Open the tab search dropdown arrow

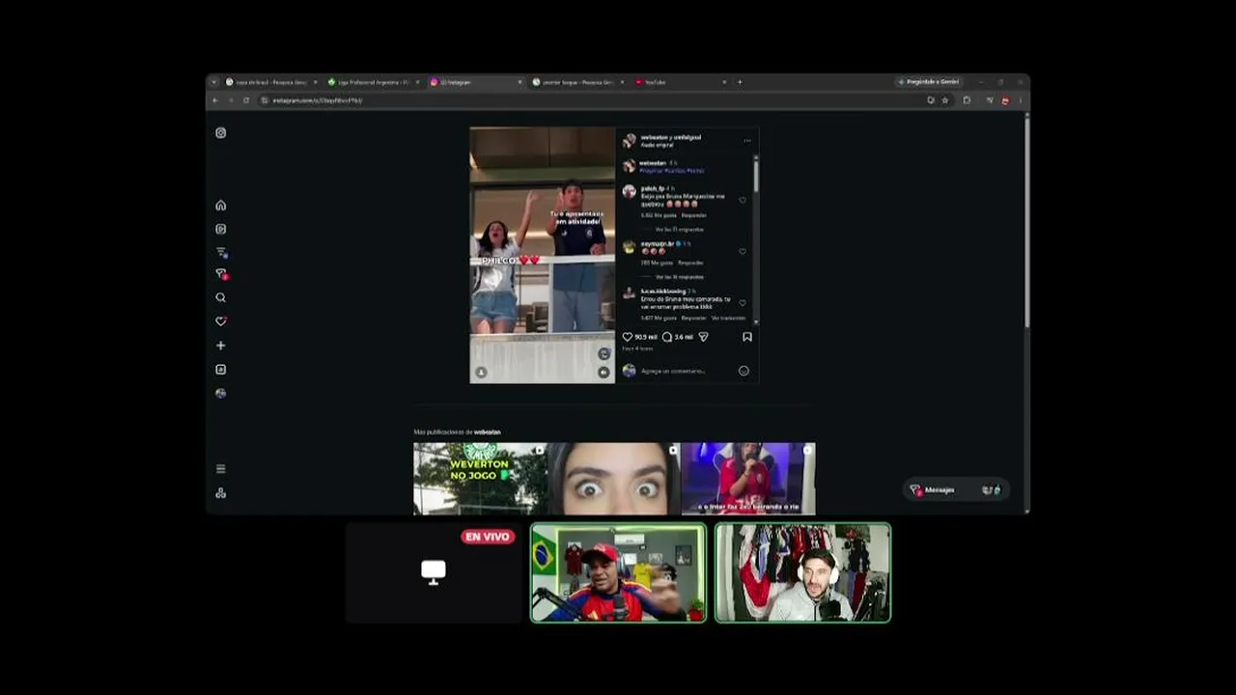coord(214,82)
